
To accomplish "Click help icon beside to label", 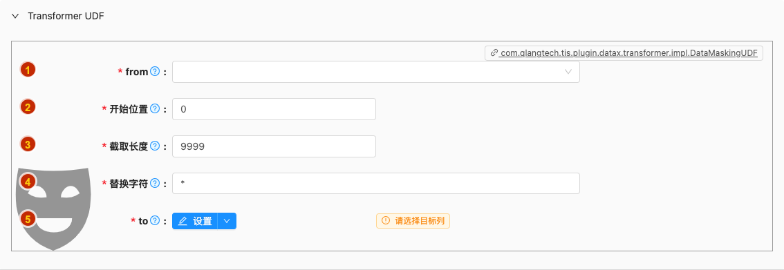I will click(154, 220).
